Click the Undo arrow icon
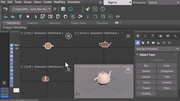The width and height of the screenshot is (180, 101). coord(5,9)
